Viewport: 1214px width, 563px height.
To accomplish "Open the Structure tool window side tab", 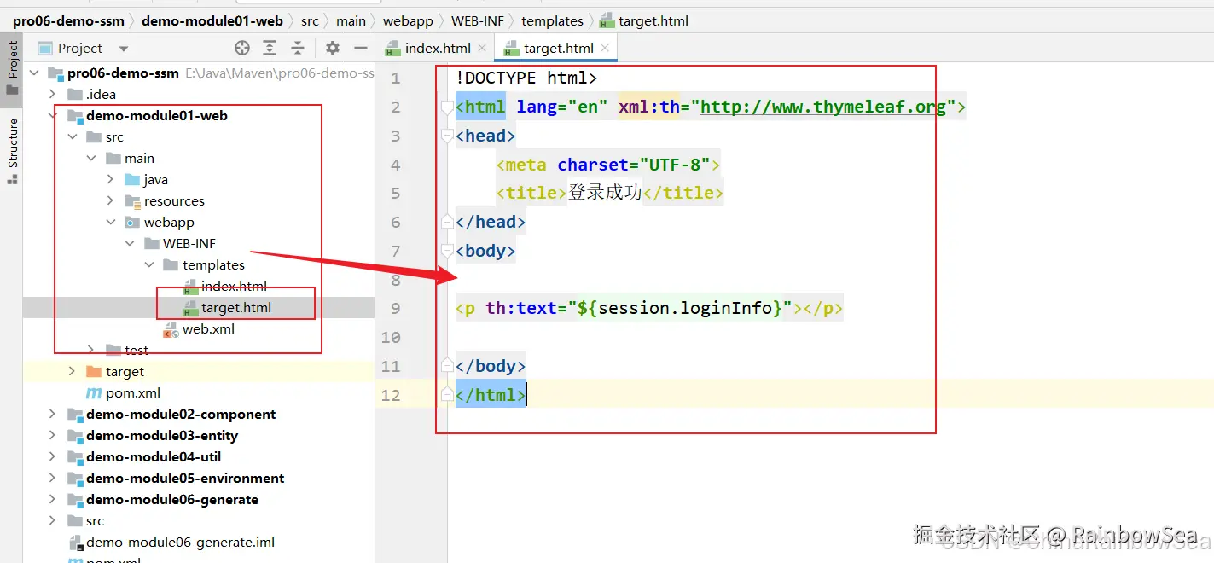I will (12, 151).
